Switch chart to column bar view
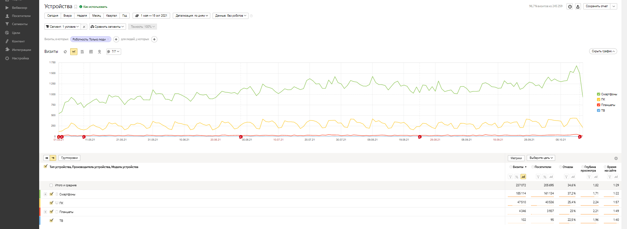627x229 pixels. coord(91,52)
